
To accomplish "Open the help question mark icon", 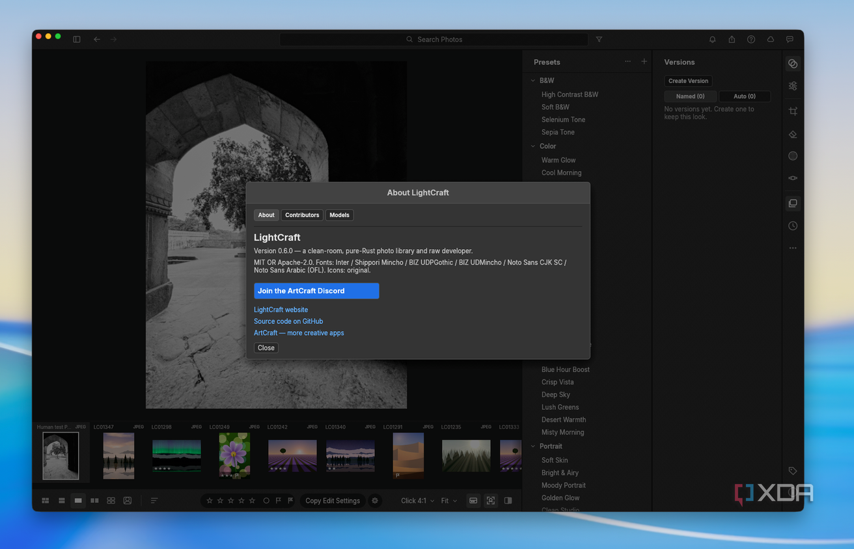I will [751, 40].
